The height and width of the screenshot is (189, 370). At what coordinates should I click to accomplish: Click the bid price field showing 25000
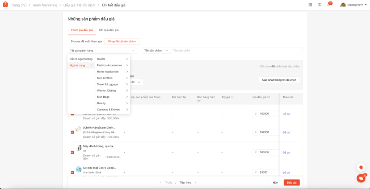coord(266,172)
